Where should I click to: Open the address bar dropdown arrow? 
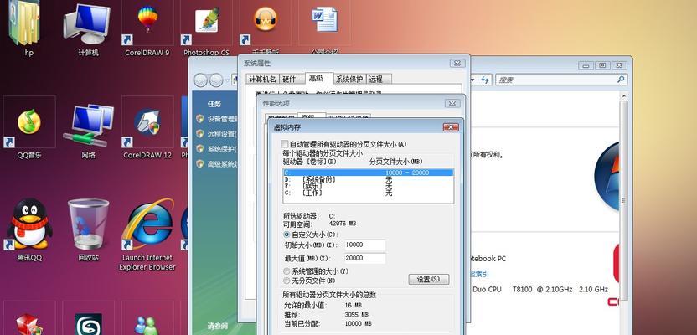coord(474,80)
